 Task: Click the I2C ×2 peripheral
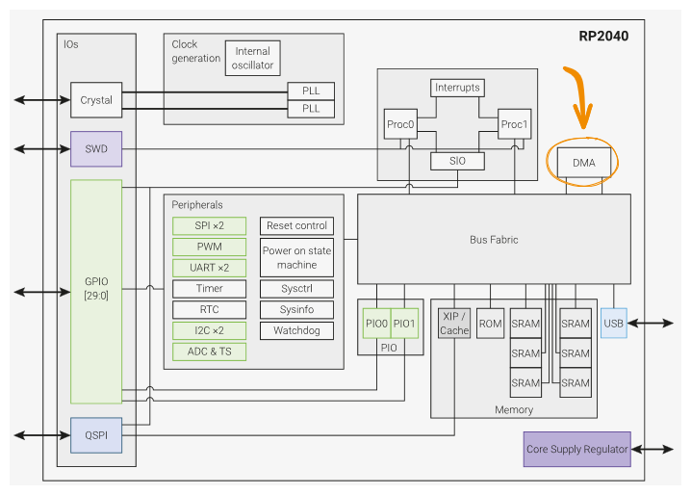point(210,330)
